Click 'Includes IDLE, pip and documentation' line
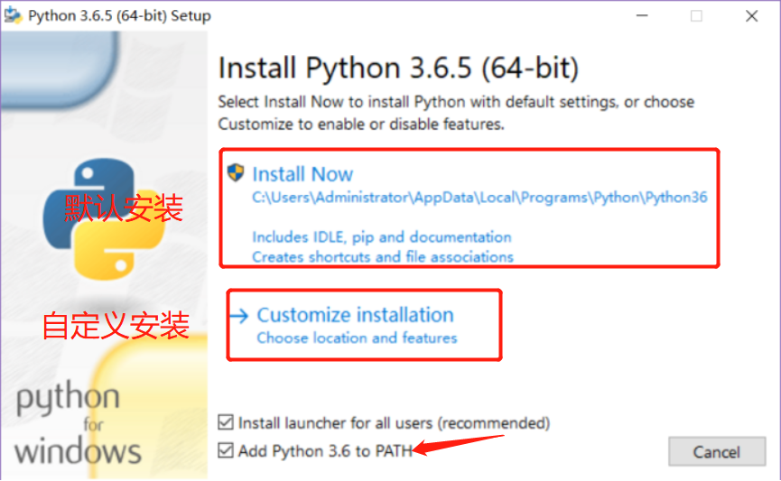This screenshot has height=481, width=781. (x=381, y=236)
